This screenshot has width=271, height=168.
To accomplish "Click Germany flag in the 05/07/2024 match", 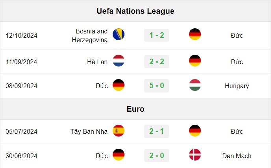I will (x=195, y=131).
